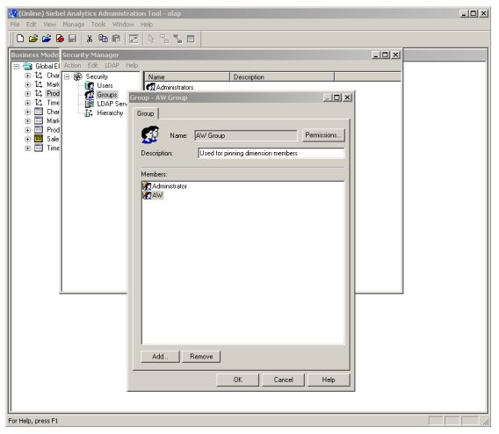
Task: Open the Help menu in Security Manager
Action: point(132,65)
